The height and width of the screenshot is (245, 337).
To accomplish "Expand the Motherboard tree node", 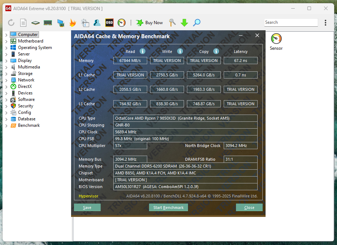I will pyautogui.click(x=6, y=41).
